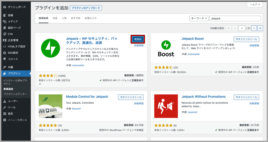Image resolution: width=268 pixels, height=142 pixels.
Task: Open インストール済みプラグイン submenu item
Action: click(x=15, y=82)
